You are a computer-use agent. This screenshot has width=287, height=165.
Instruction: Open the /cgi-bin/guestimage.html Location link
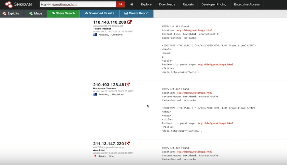[195, 30]
